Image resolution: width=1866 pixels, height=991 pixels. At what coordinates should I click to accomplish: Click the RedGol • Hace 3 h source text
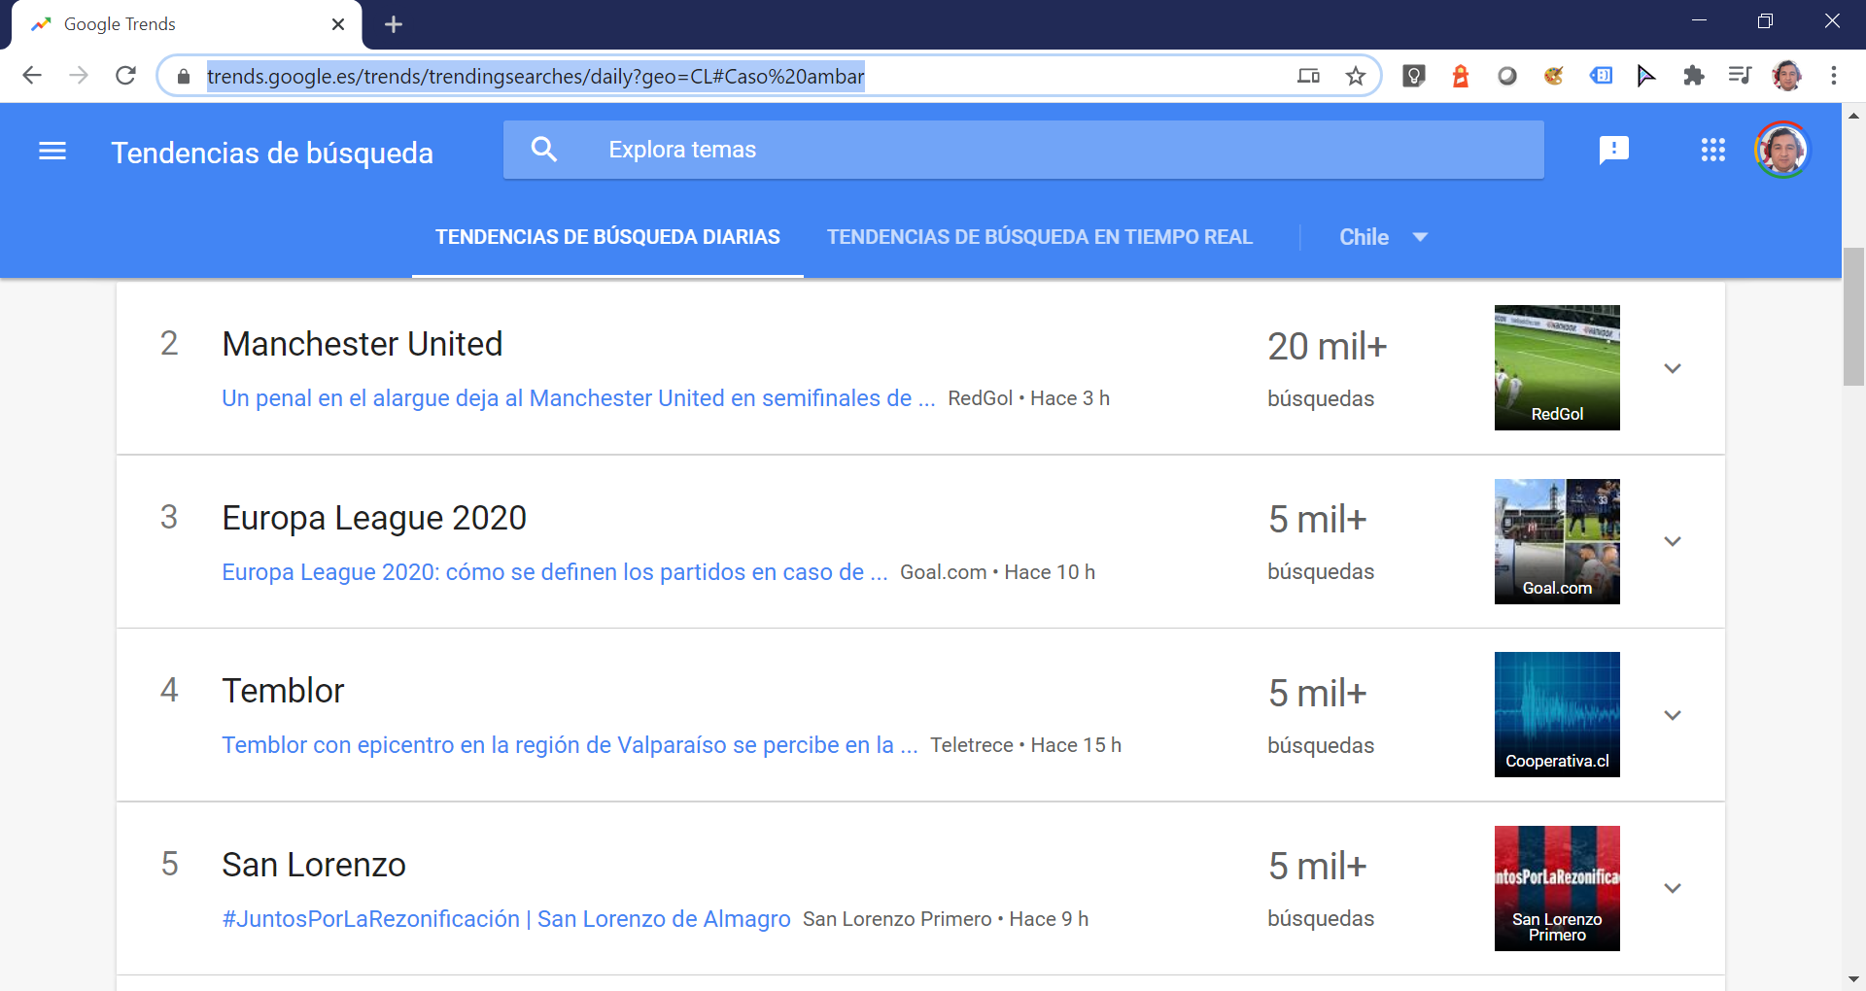tap(1028, 398)
